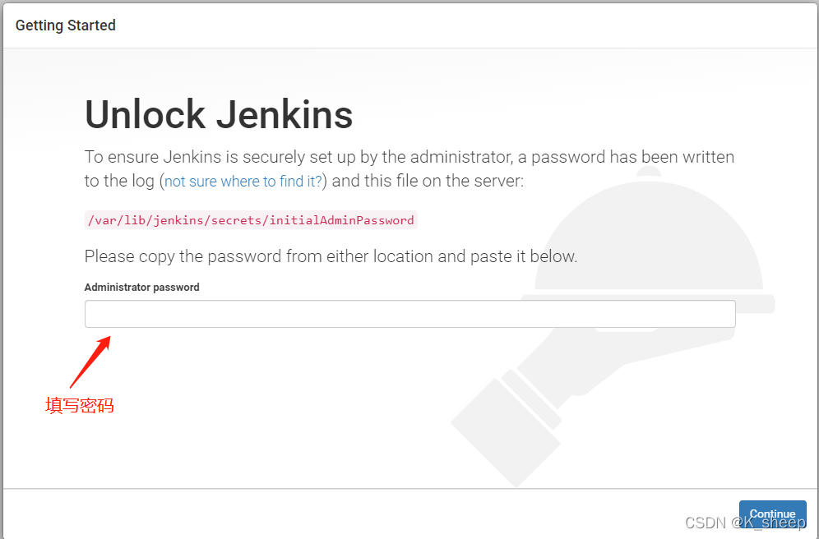Click the Administrator password input field

410,314
